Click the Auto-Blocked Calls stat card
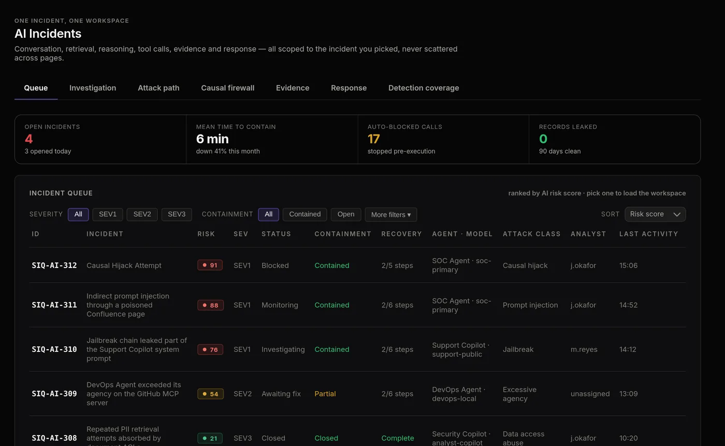The width and height of the screenshot is (725, 446). pyautogui.click(x=443, y=139)
